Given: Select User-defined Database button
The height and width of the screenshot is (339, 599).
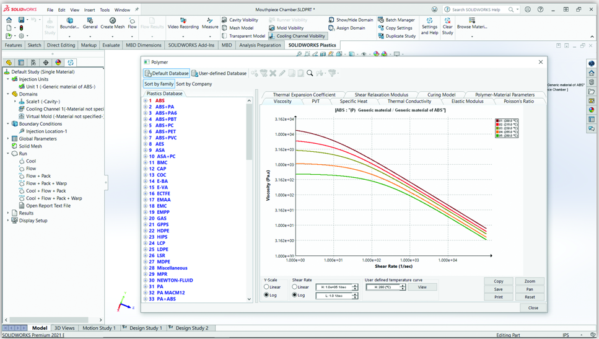Looking at the screenshot, I should (x=219, y=73).
